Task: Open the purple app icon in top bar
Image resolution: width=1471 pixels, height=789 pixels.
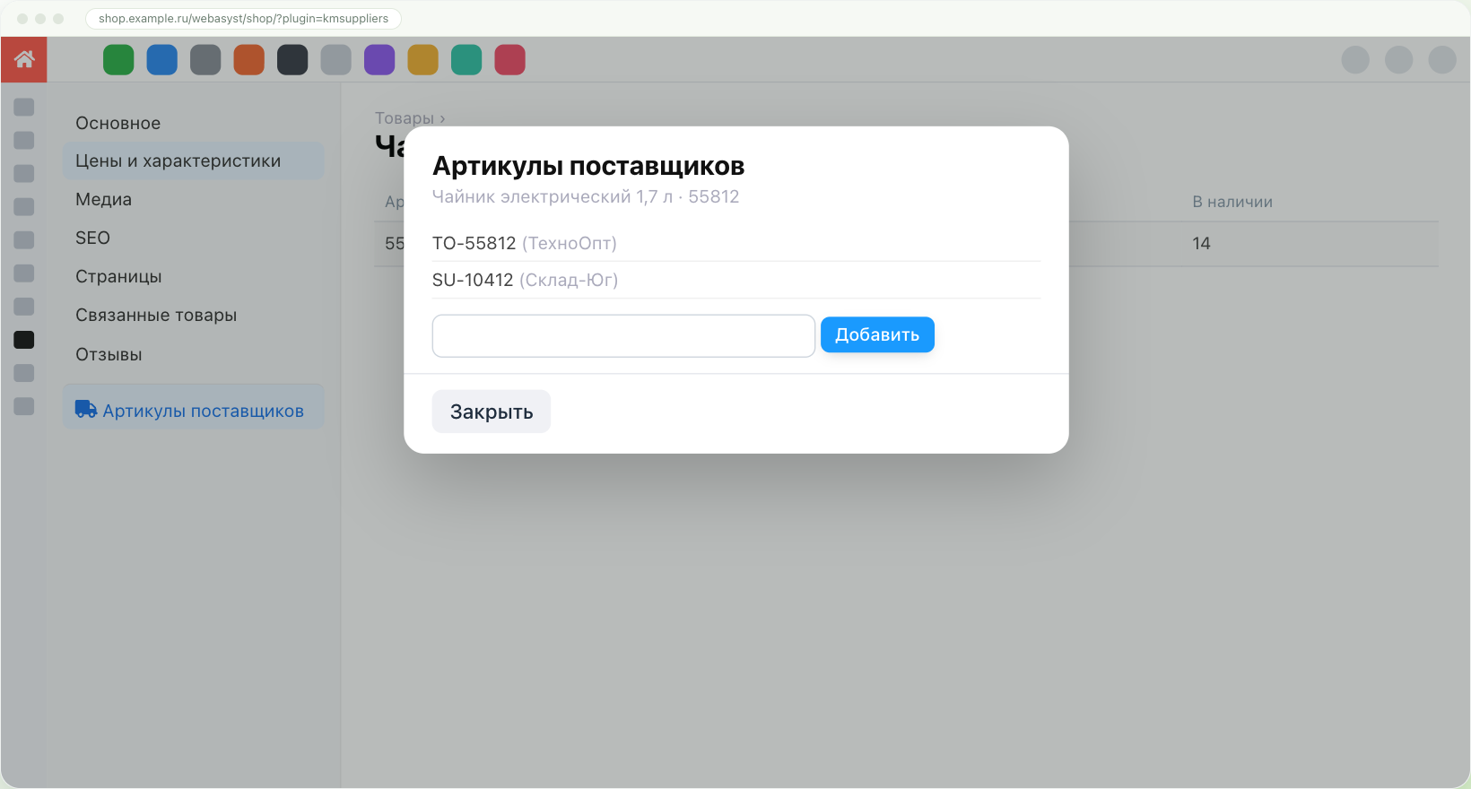Action: [x=379, y=60]
